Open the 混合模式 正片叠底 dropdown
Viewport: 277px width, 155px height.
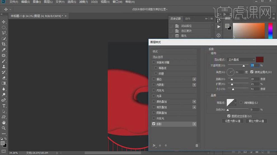(x=241, y=60)
